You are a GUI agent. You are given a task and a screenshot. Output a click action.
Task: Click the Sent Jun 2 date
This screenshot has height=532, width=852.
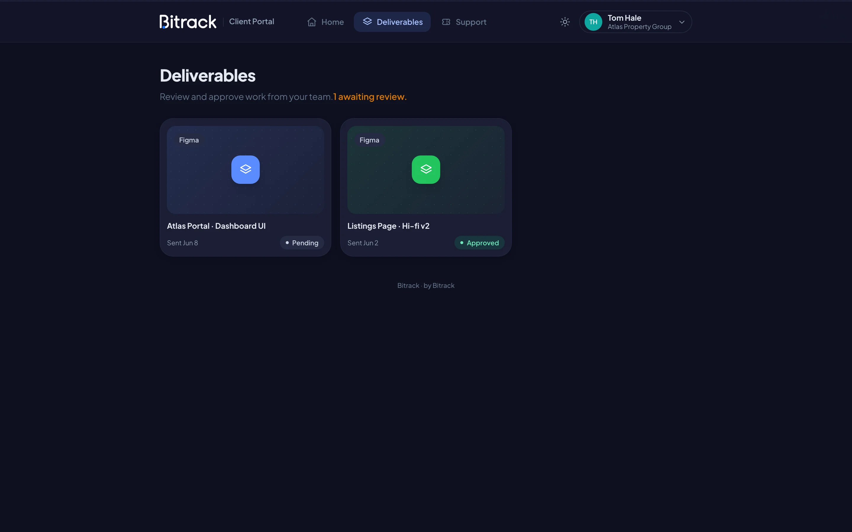click(363, 243)
